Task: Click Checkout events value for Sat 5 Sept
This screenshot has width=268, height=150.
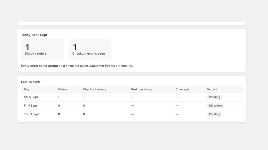Action: [x=84, y=97]
